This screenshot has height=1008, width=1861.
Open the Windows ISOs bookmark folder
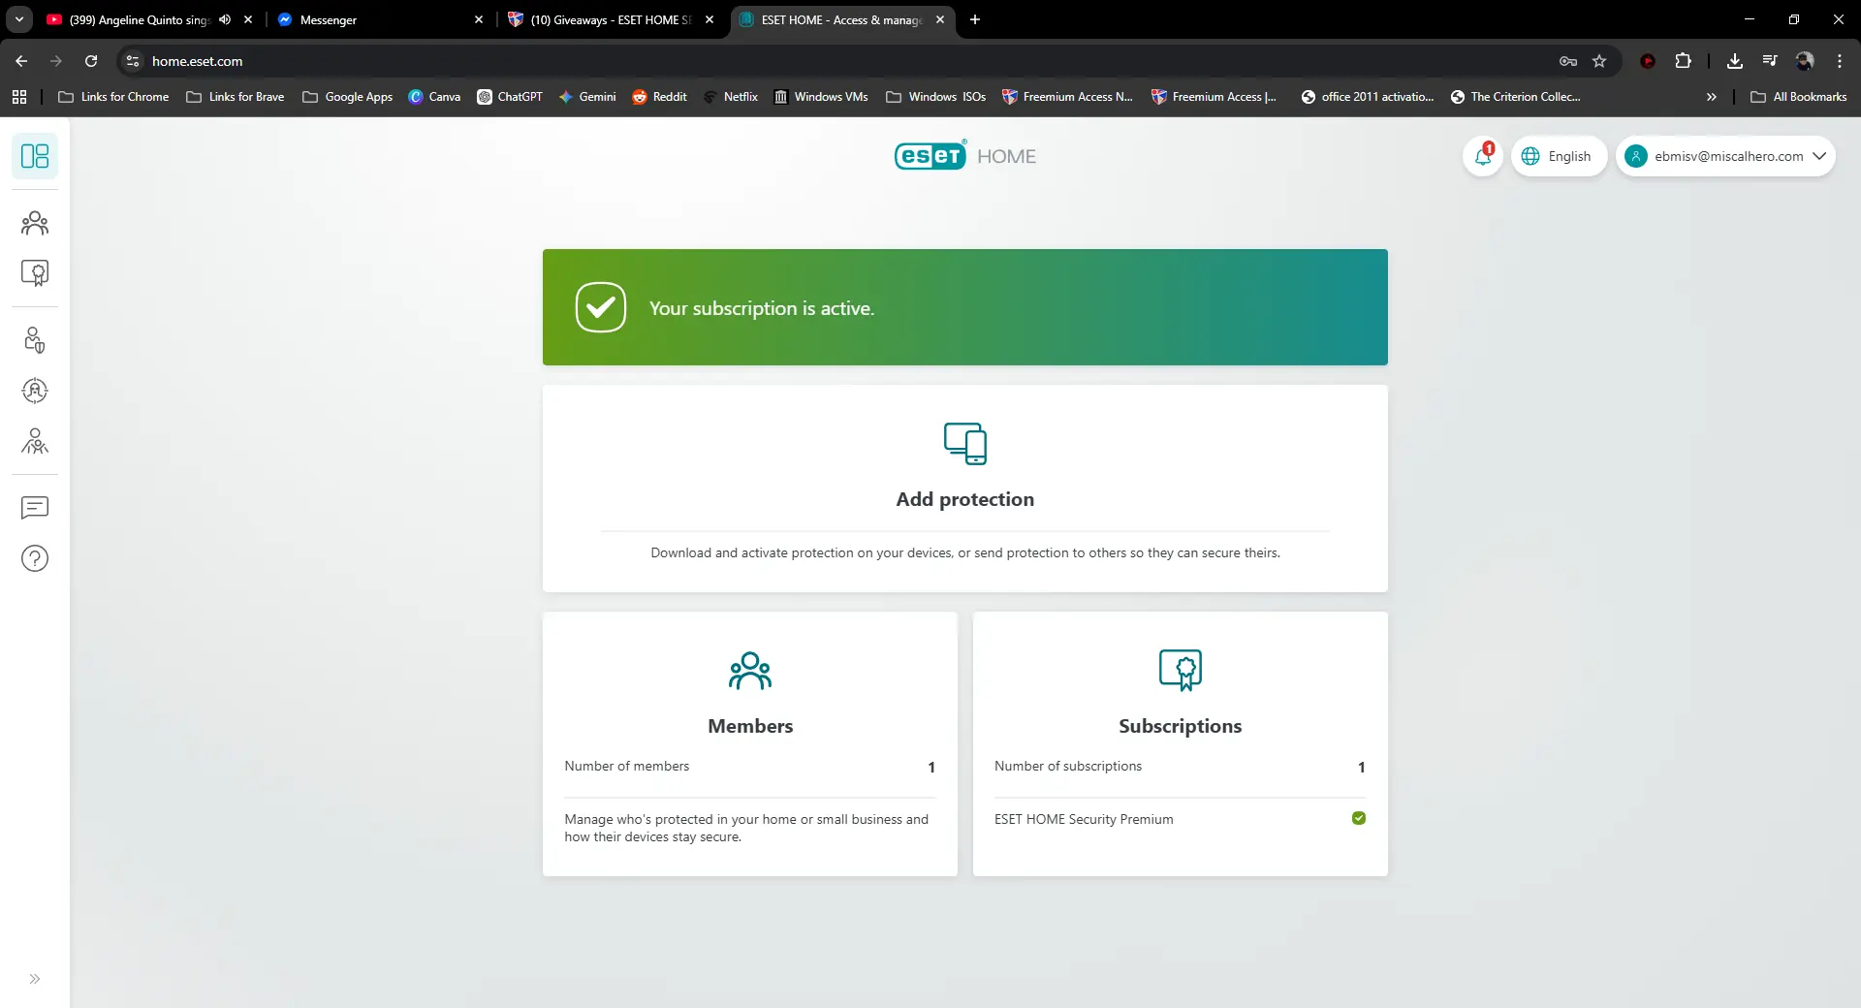(936, 97)
